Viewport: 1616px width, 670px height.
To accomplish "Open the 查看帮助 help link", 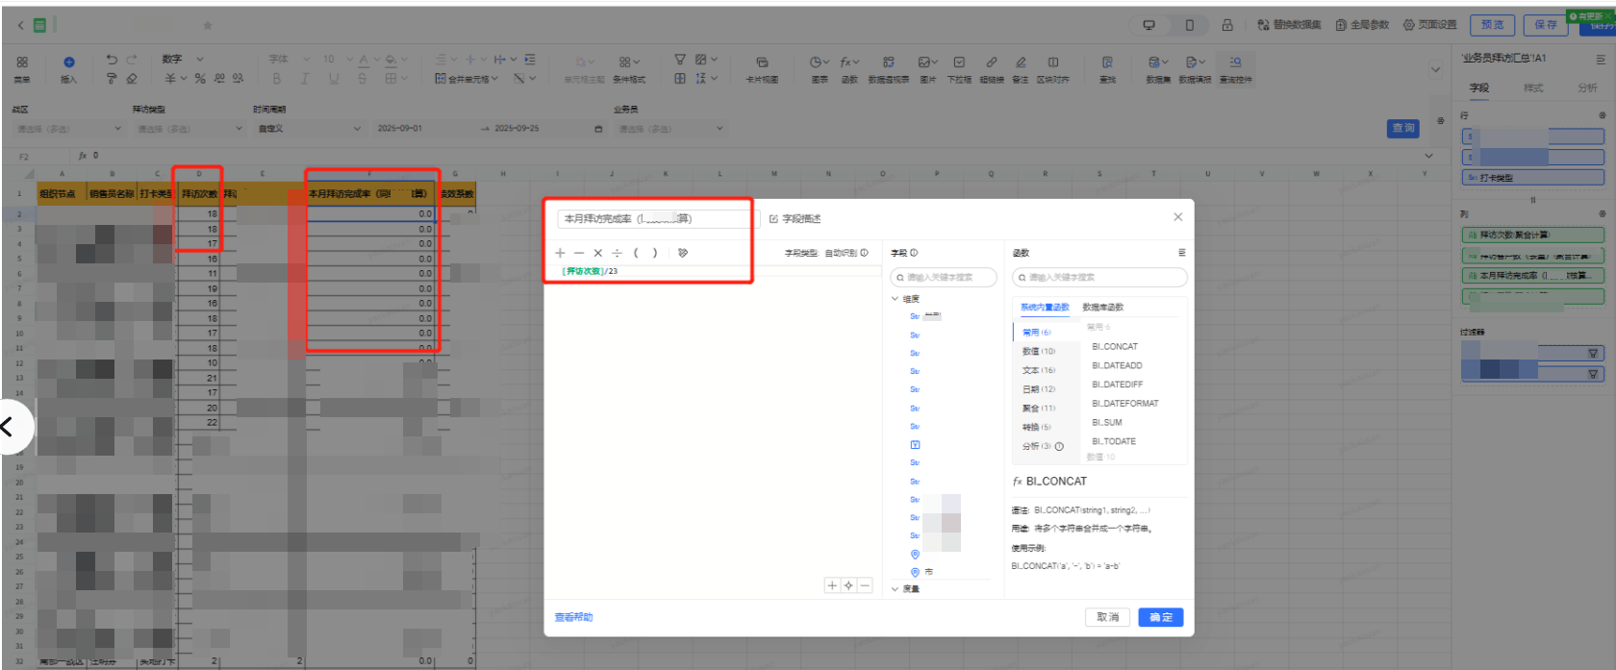I will tap(573, 617).
